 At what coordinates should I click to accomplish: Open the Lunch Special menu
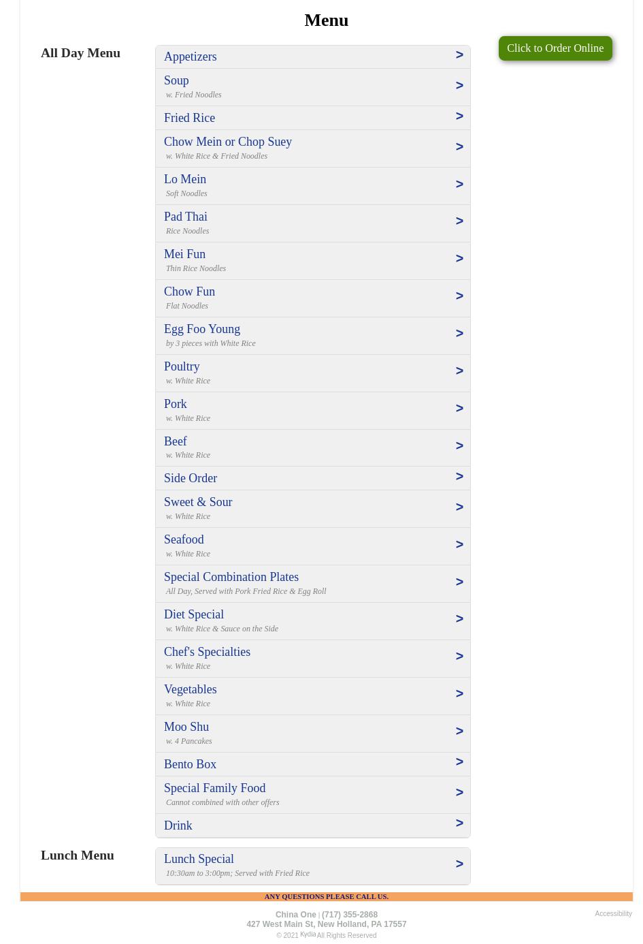click(x=199, y=859)
